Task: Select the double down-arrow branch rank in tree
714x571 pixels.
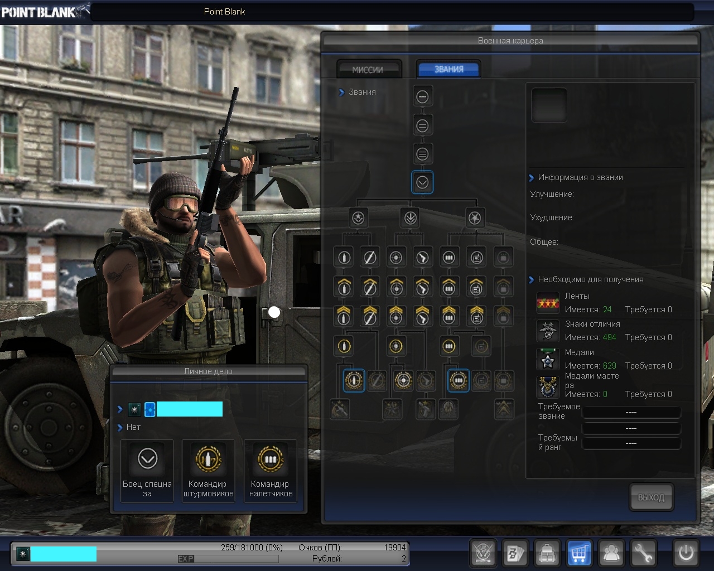Action: [x=411, y=218]
